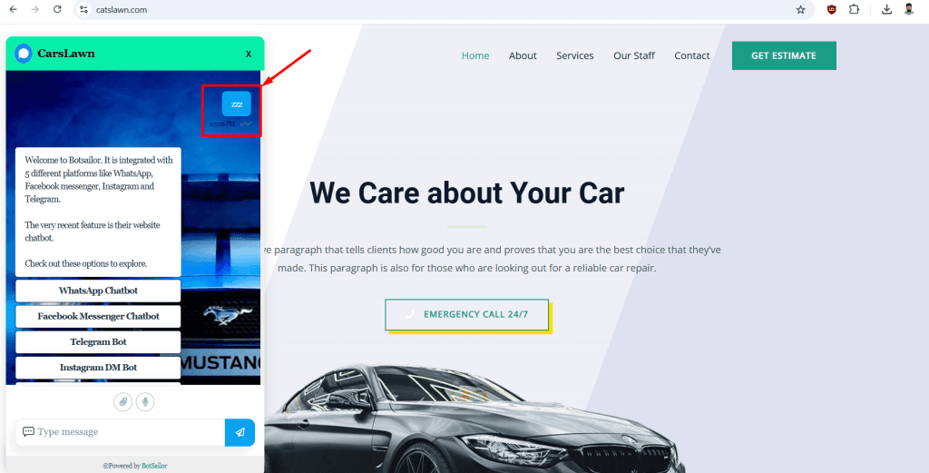
Task: Click the EMERGENCY CALL 24/7 button
Action: 467,315
